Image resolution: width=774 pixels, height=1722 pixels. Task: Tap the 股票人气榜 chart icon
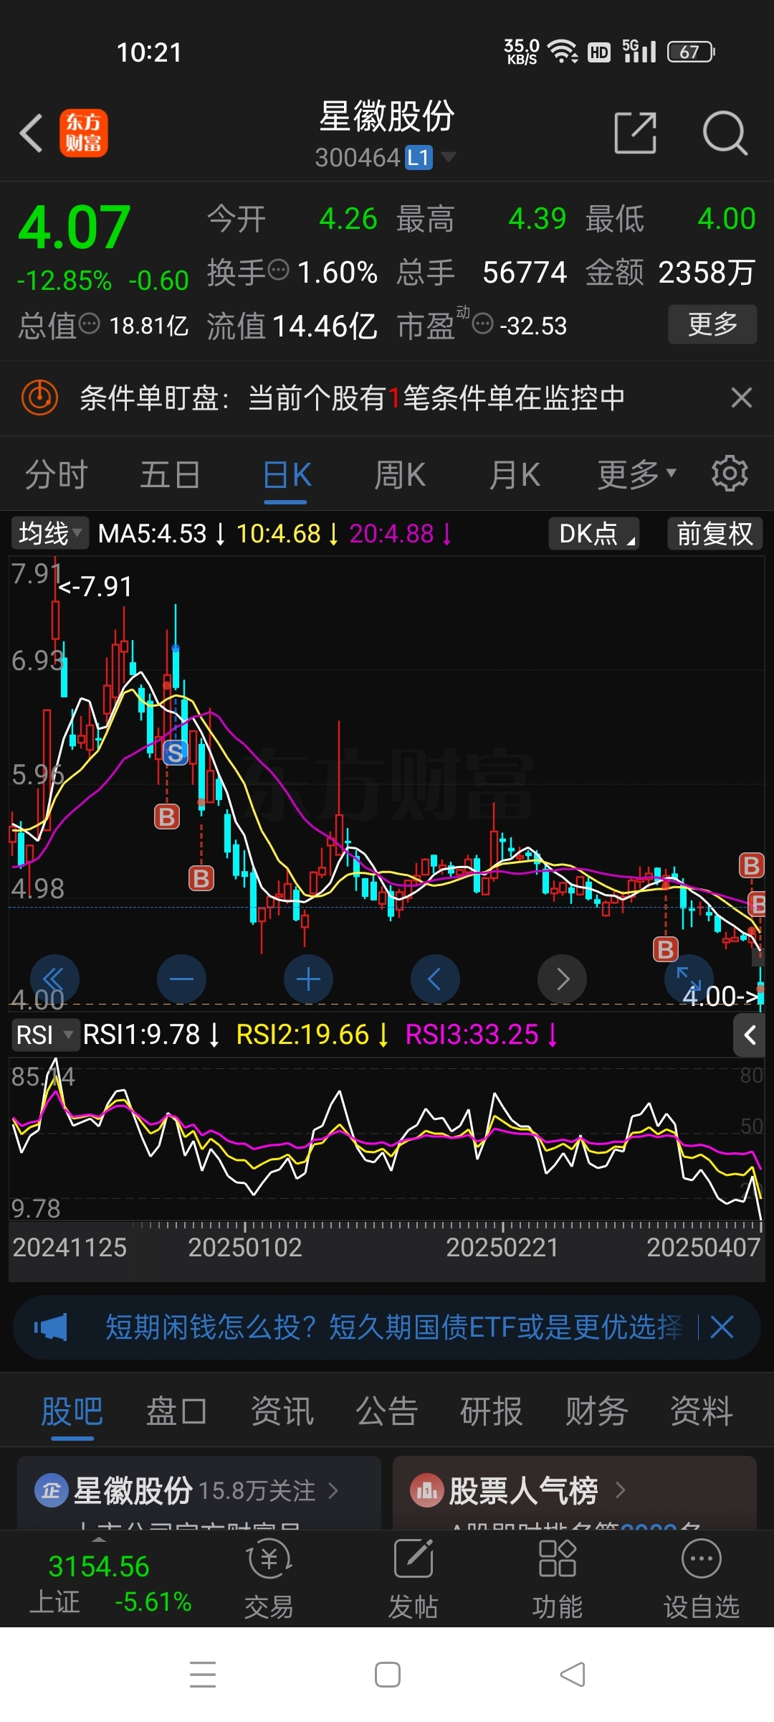click(426, 1491)
